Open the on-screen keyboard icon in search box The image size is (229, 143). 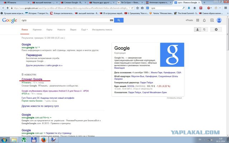pyautogui.click(x=111, y=20)
